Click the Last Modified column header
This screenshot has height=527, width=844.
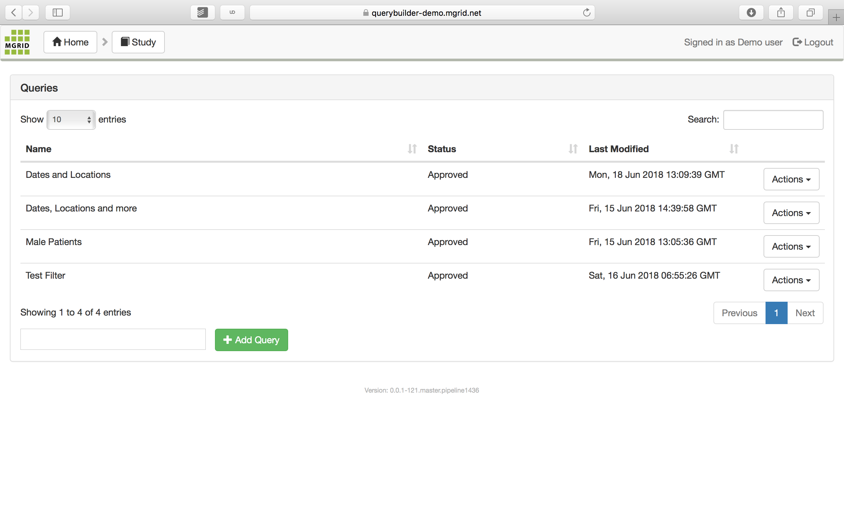click(x=619, y=149)
